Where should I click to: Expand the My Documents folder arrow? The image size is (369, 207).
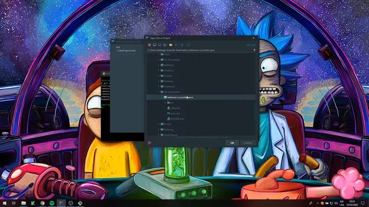pyautogui.click(x=159, y=60)
